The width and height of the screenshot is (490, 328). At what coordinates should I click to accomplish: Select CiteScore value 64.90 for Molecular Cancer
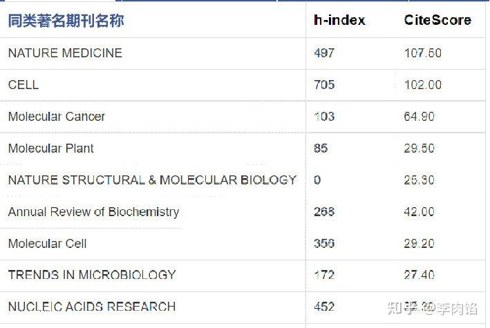[x=419, y=117]
